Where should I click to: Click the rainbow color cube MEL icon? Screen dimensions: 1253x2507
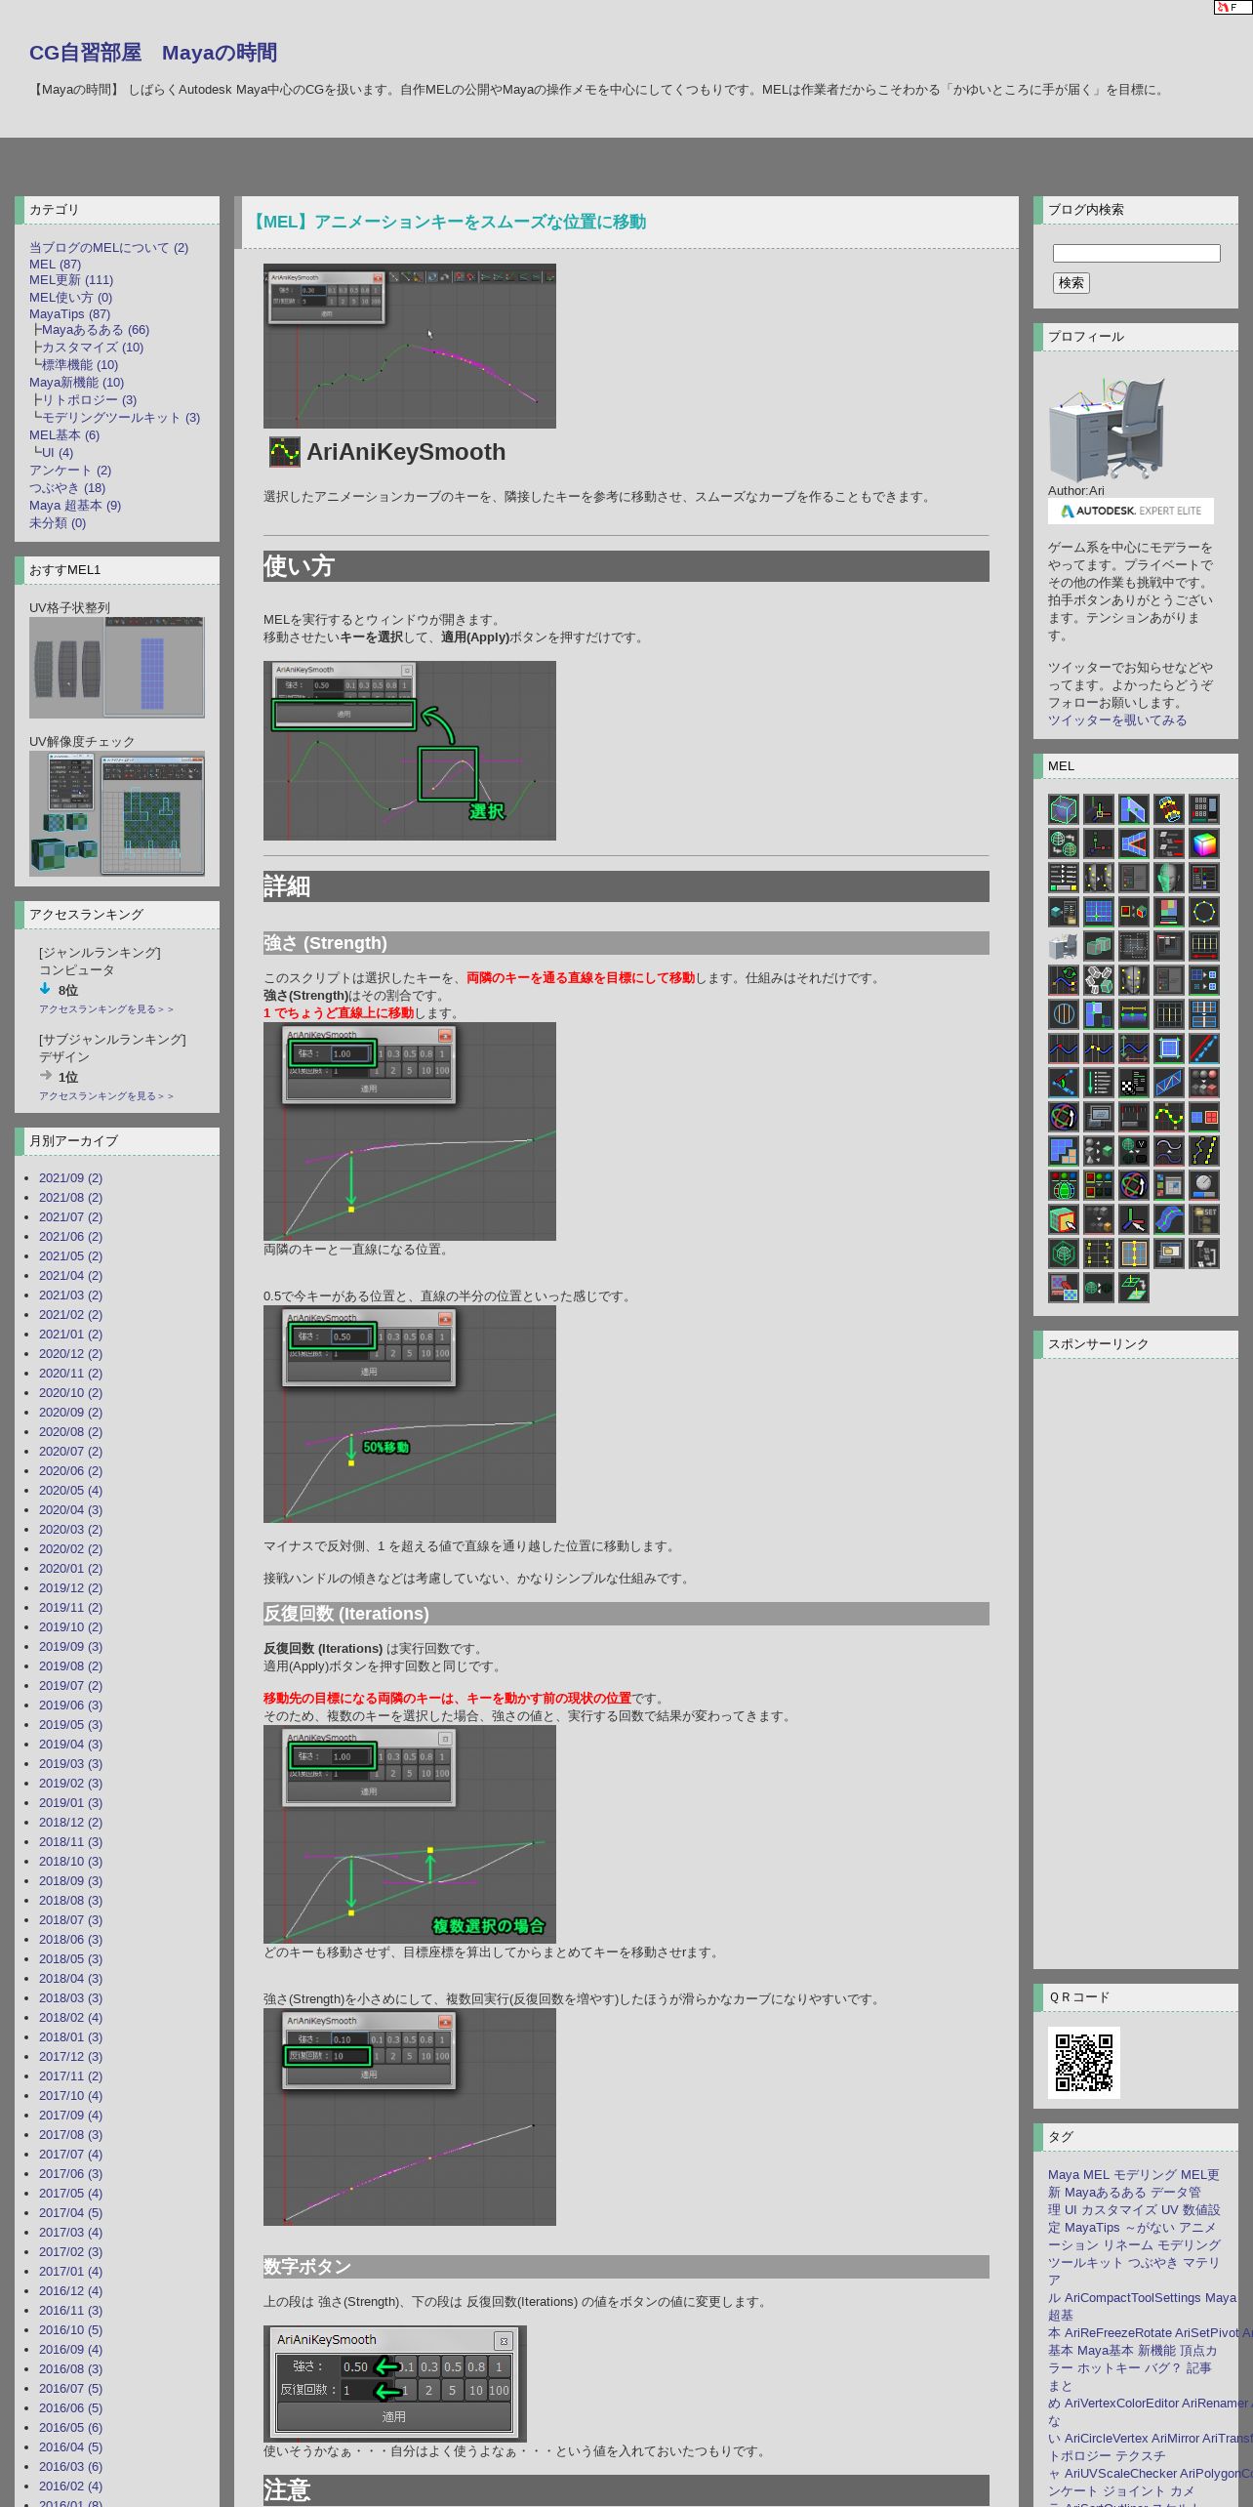1204,843
